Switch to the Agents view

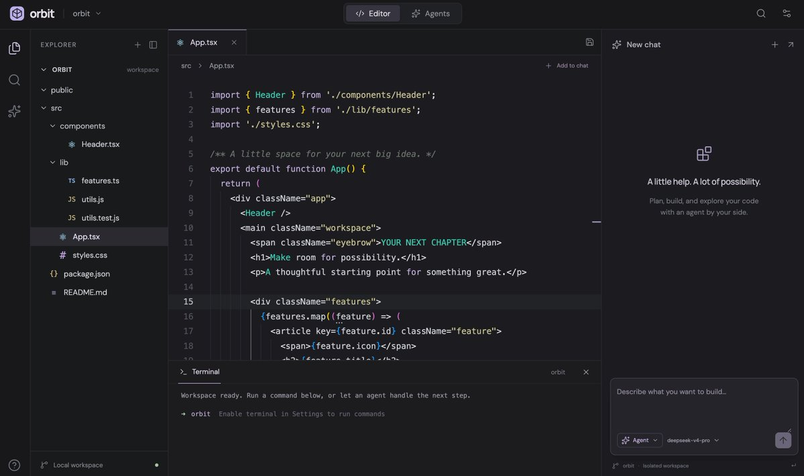click(x=430, y=13)
